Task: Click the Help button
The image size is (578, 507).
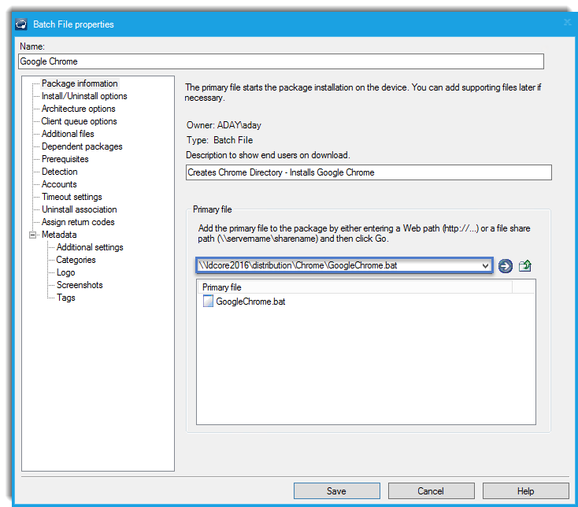Action: [x=525, y=491]
